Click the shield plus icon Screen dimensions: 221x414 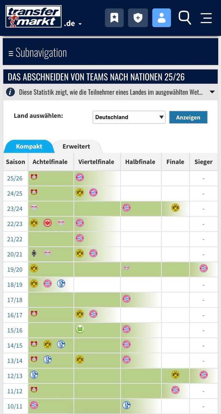138,18
